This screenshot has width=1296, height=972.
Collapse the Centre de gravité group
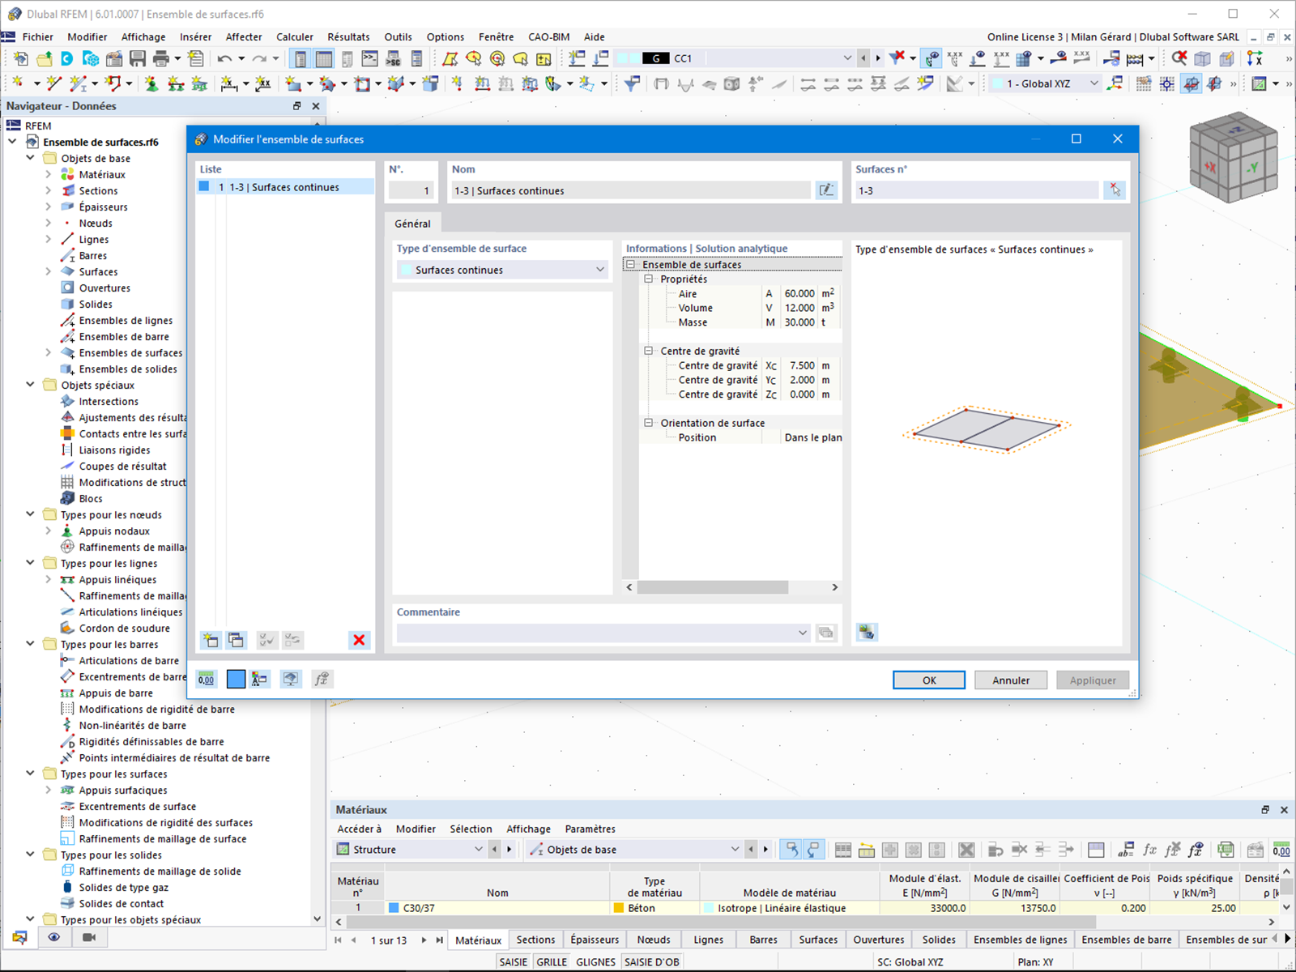[648, 352]
